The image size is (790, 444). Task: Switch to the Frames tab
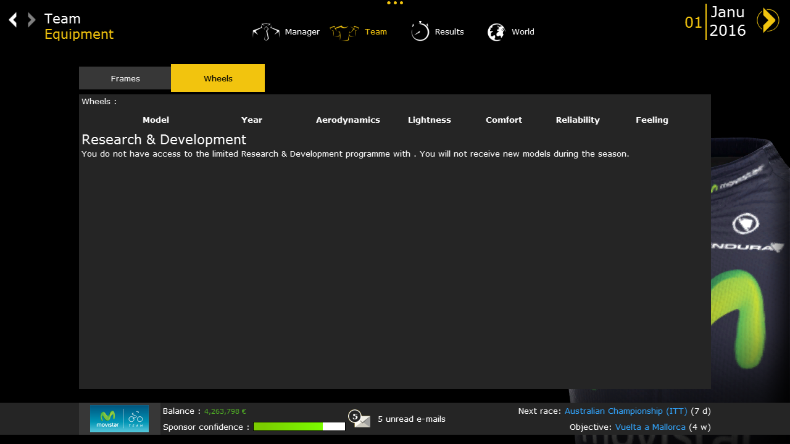[x=125, y=78]
